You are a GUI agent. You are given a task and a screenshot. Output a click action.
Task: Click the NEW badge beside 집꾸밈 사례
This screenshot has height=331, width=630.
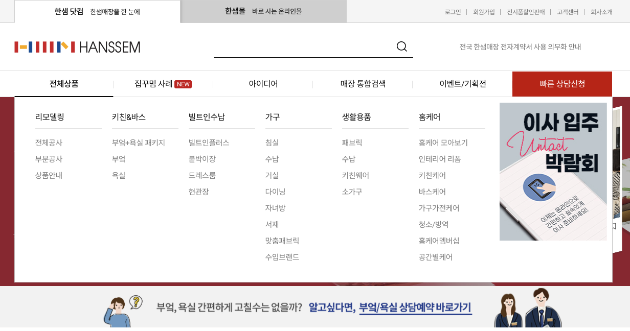[x=183, y=84]
